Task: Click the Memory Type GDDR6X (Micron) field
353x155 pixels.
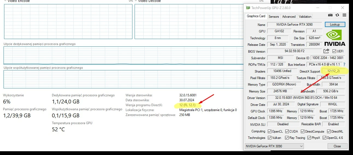Action: 284,84
